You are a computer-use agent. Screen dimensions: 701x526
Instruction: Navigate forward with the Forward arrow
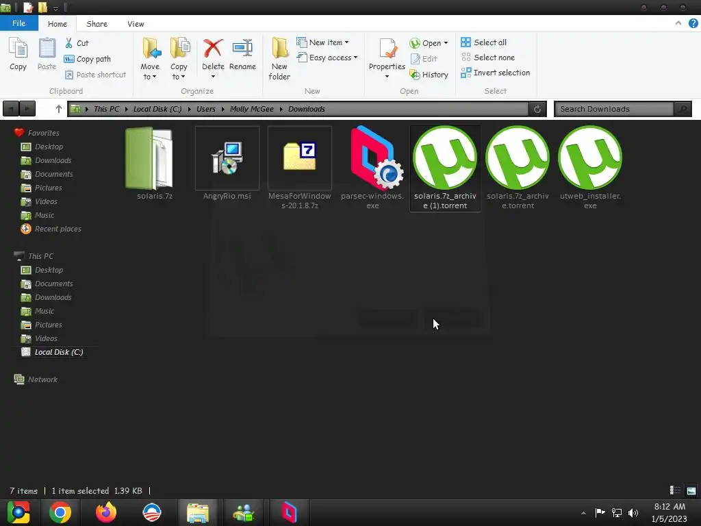(27, 109)
